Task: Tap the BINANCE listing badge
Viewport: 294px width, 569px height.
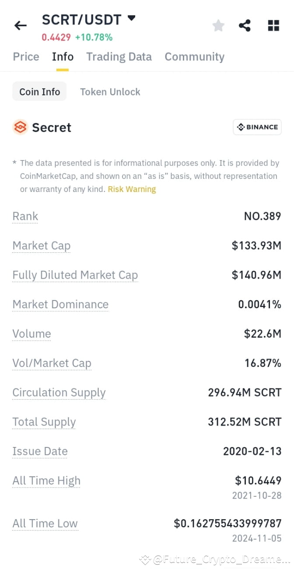Action: click(257, 127)
